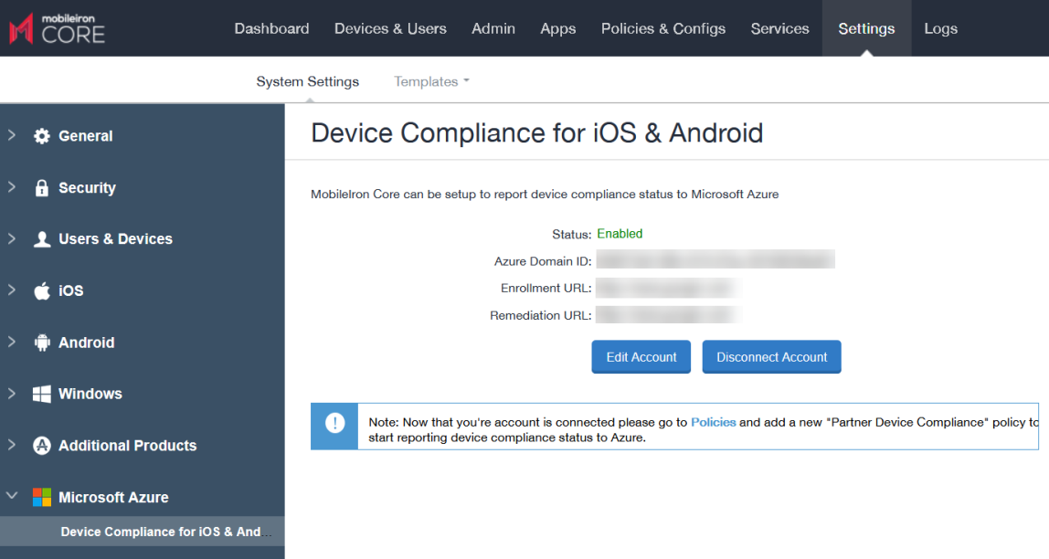The width and height of the screenshot is (1049, 559).
Task: Click the info icon in the note banner
Action: pos(334,426)
